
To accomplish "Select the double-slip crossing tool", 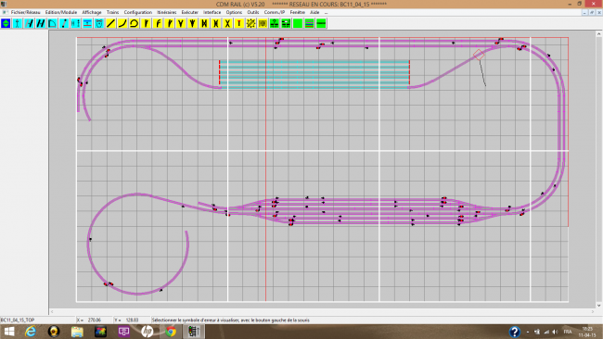I will (204, 23).
